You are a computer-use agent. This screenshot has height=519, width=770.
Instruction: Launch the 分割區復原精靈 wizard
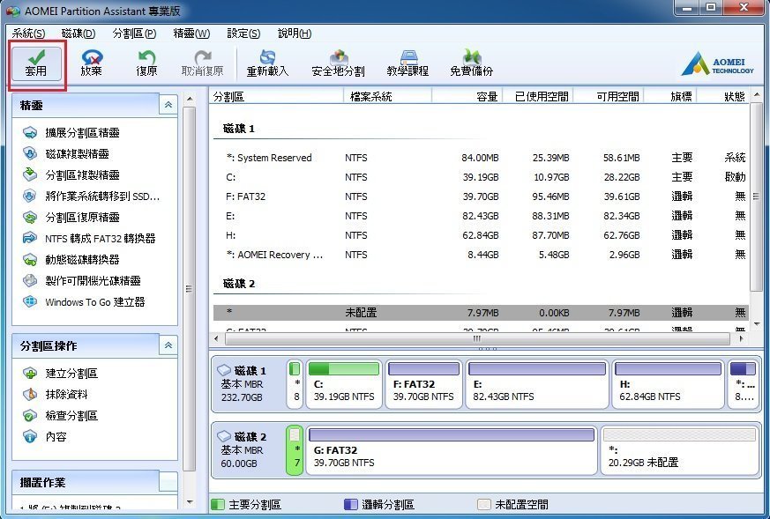71,218
